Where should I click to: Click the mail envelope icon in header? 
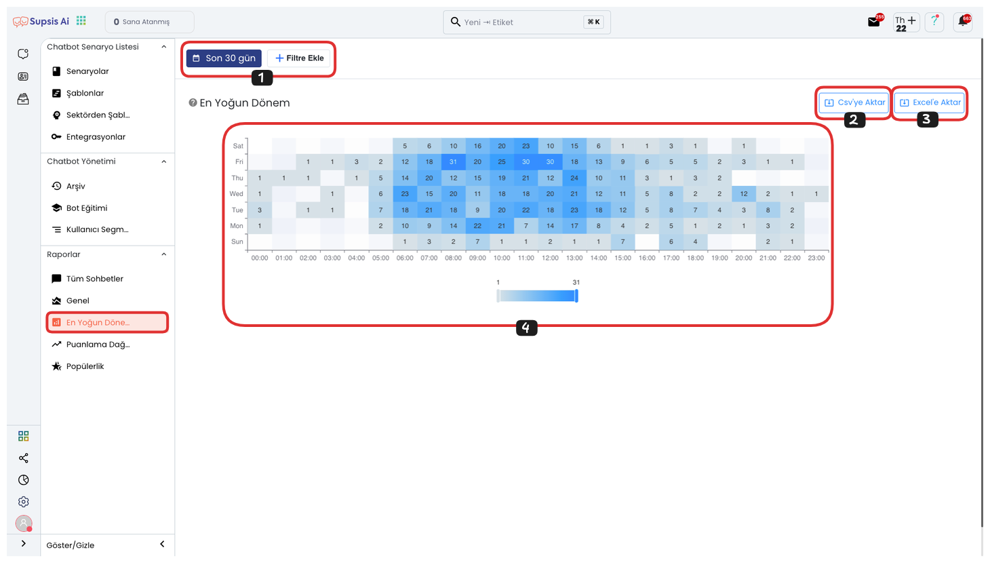(x=874, y=22)
